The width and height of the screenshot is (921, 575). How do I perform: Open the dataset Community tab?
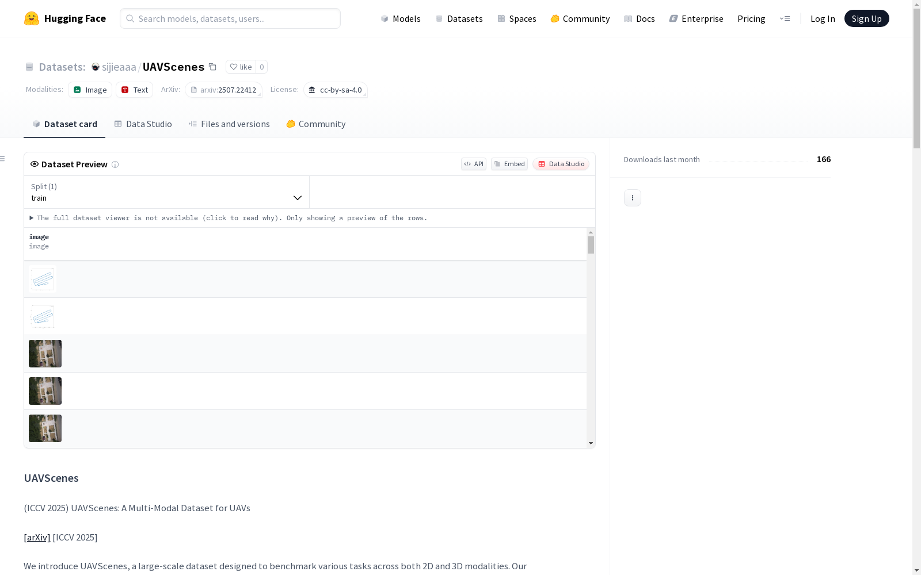point(316,124)
